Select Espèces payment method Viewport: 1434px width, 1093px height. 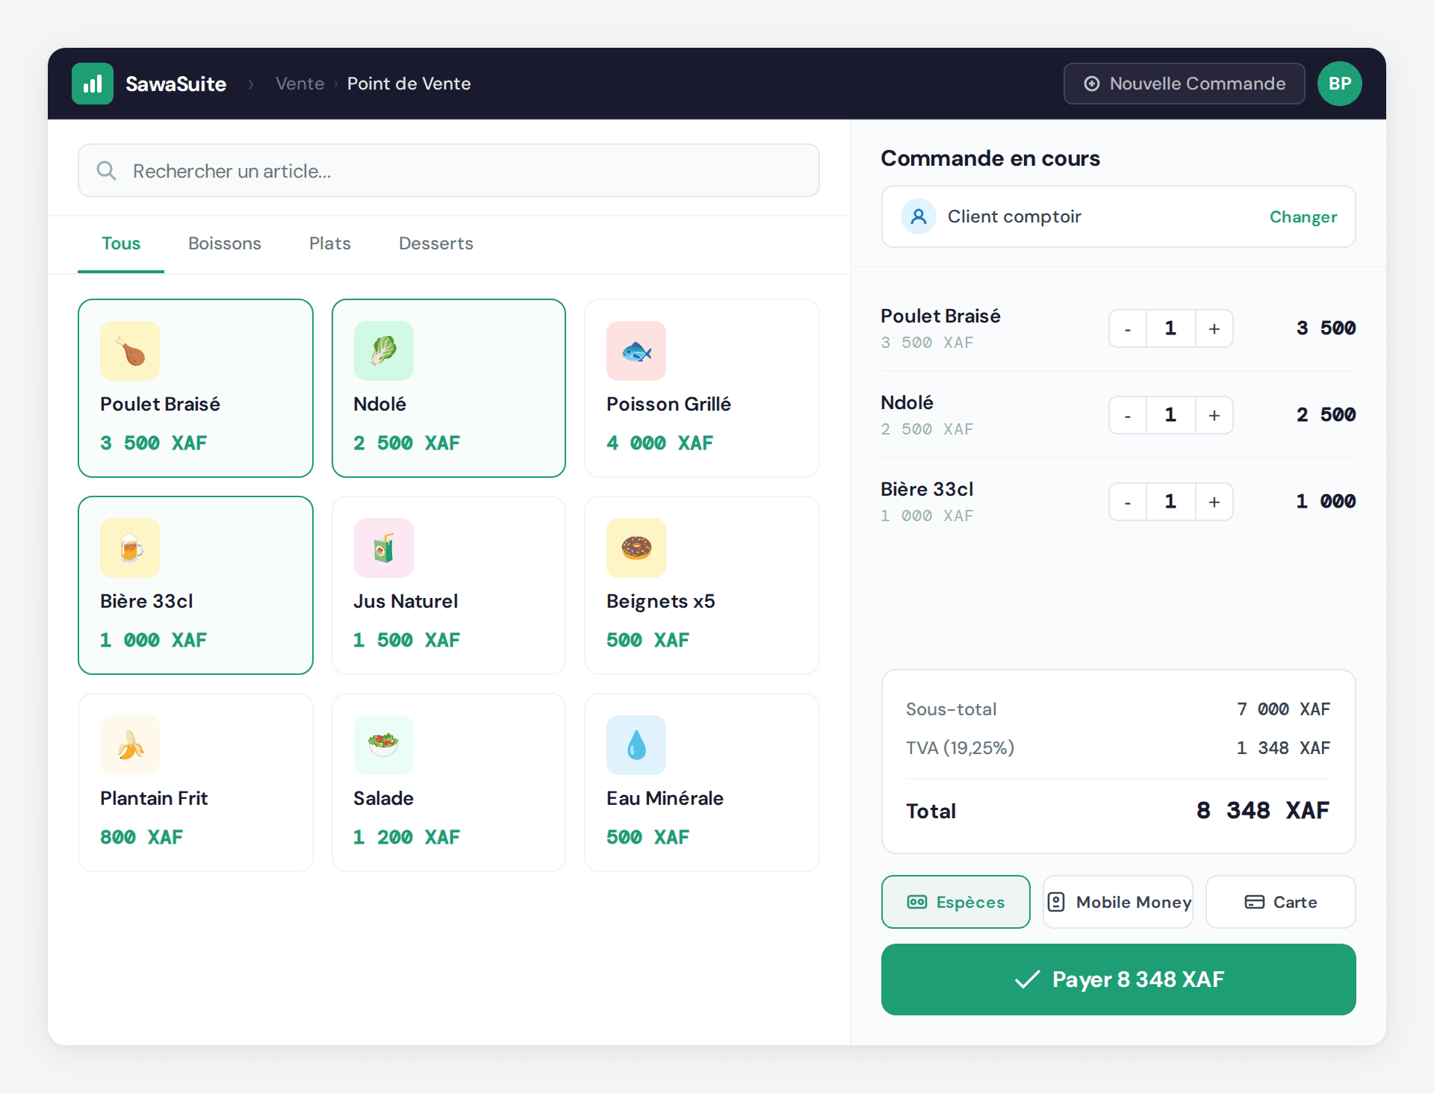point(956,902)
